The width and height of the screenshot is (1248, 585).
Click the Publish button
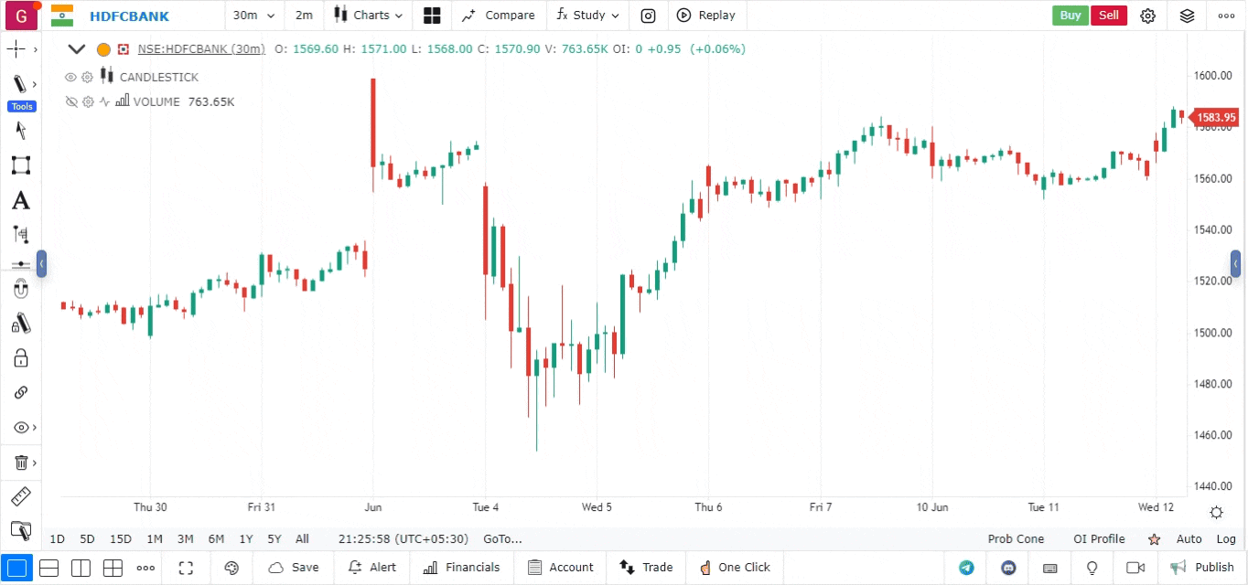tap(1202, 568)
